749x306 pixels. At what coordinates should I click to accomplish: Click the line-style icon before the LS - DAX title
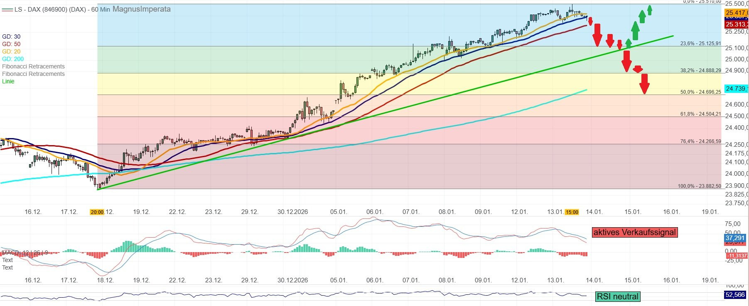click(7, 9)
